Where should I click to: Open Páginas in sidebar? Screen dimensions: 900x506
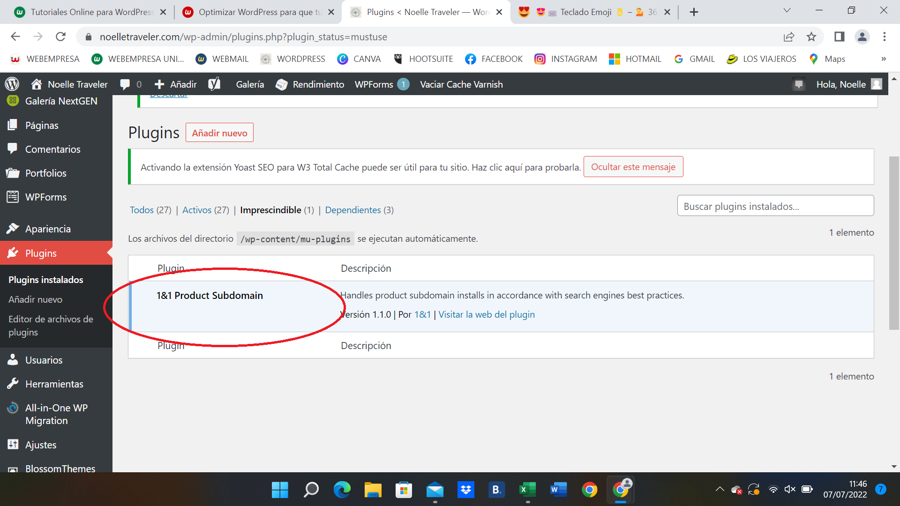[x=56, y=125]
